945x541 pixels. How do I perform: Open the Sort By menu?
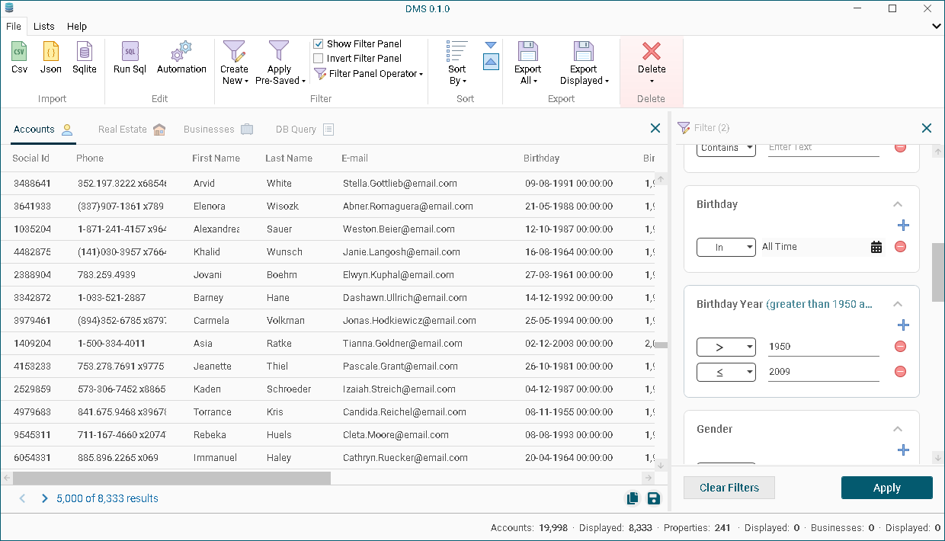(x=457, y=63)
